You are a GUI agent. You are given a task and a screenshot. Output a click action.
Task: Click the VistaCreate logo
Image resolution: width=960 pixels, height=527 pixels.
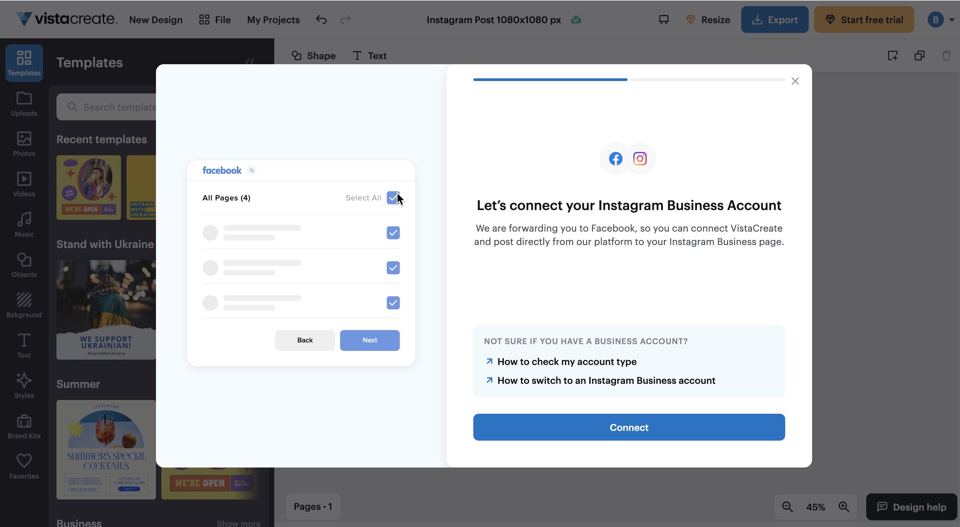point(67,18)
